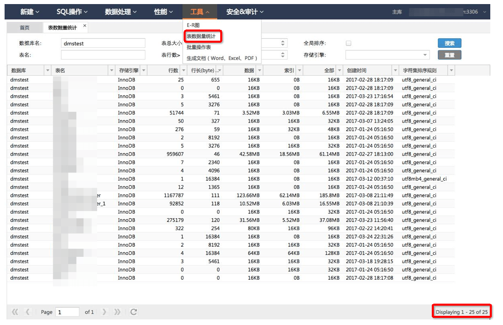Refresh the table data grid
Viewport: 503px width, 325px height.
tap(134, 312)
